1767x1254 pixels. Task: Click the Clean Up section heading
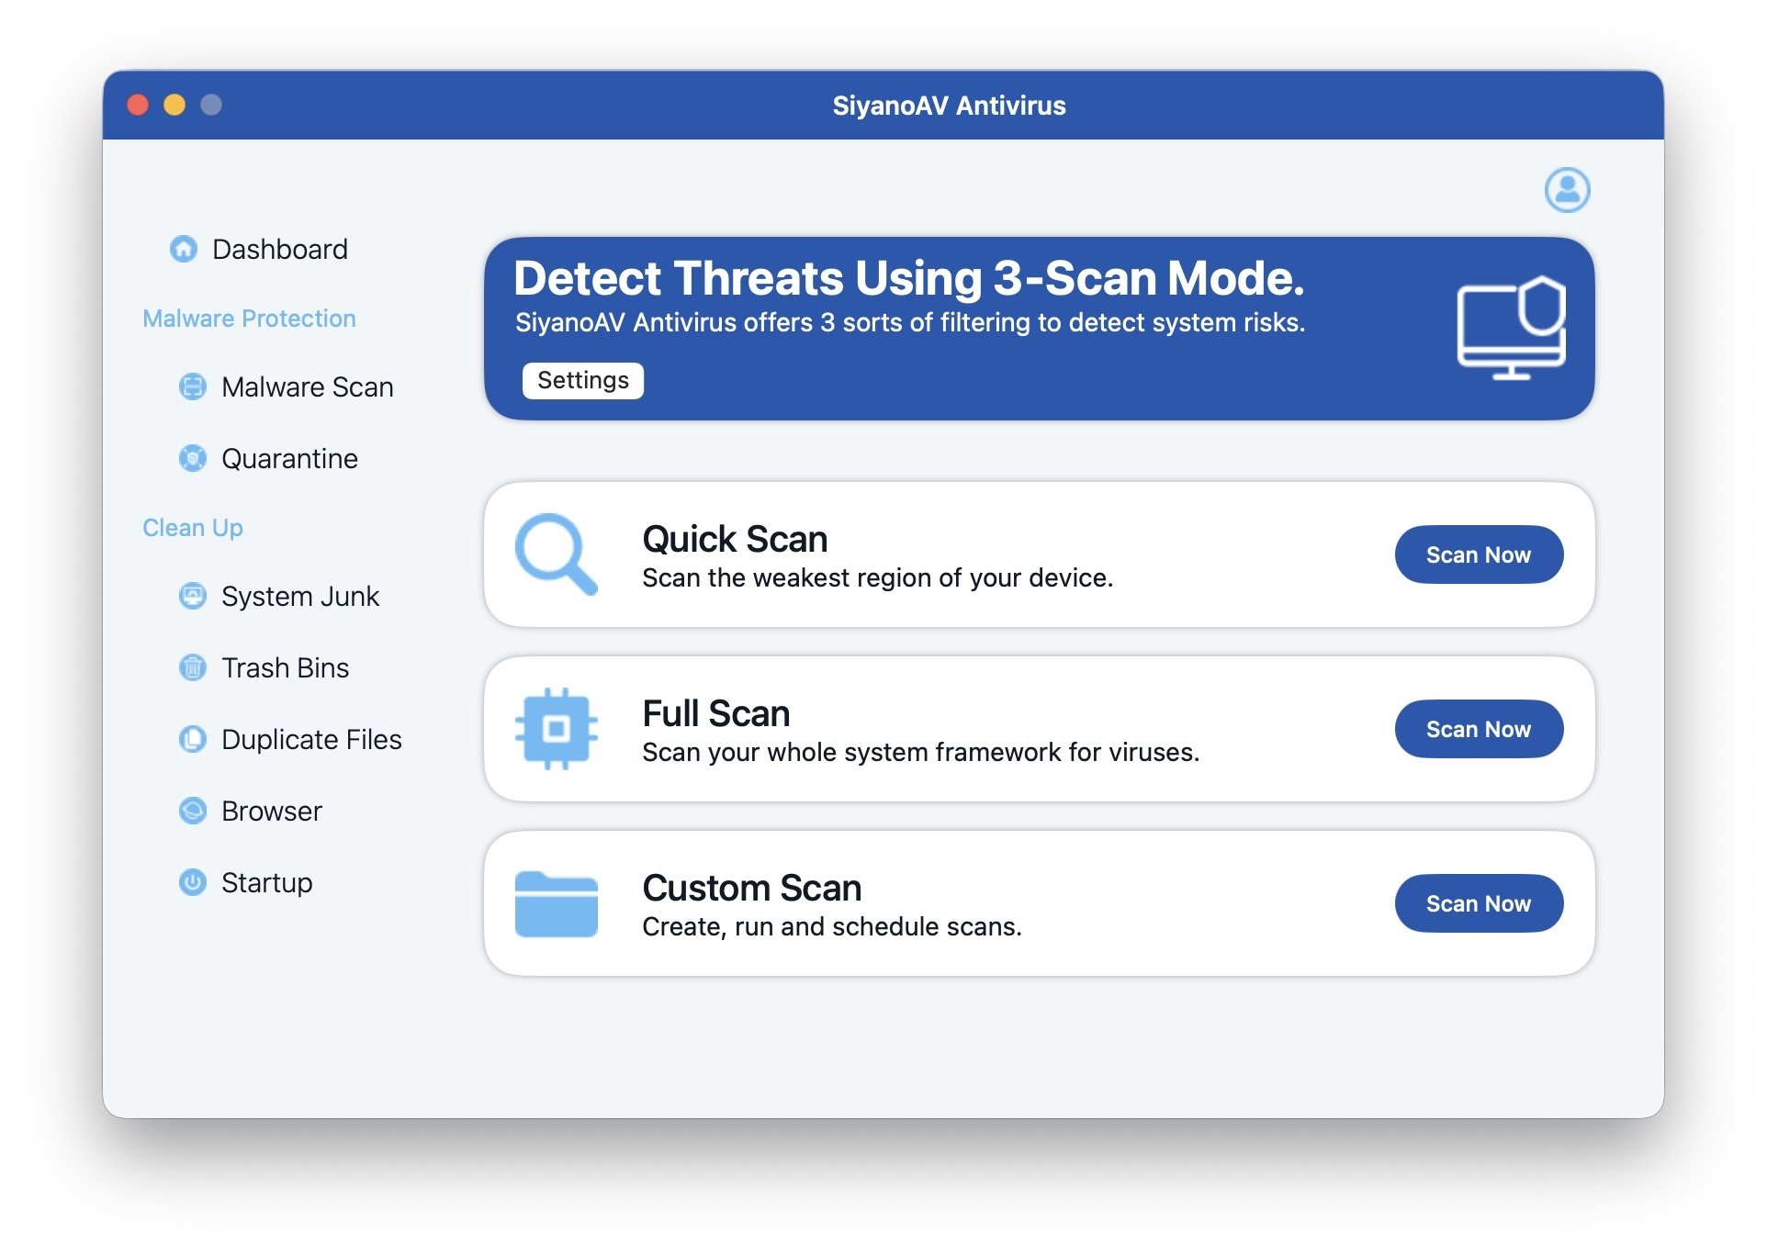192,527
